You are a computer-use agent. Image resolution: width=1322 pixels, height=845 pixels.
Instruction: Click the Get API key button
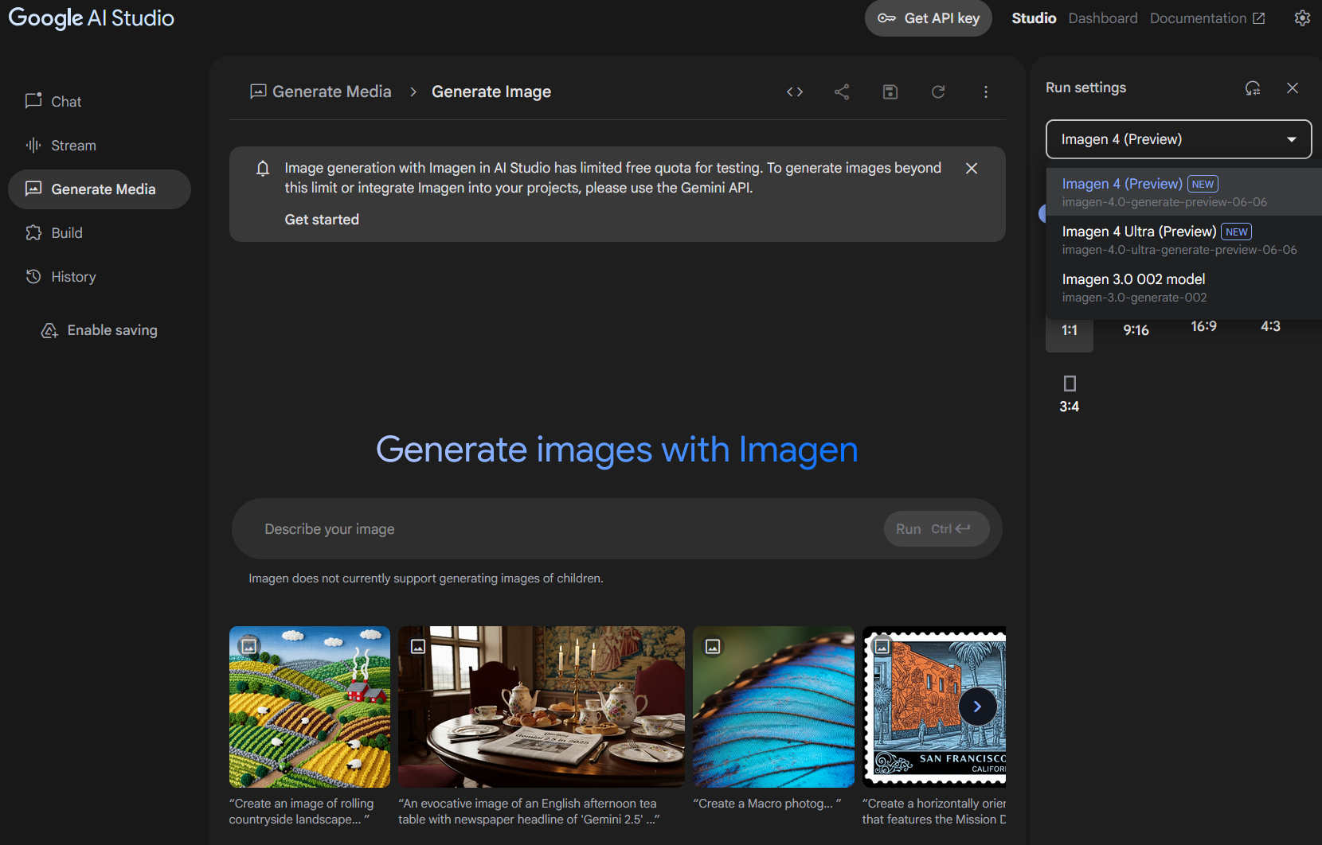pos(928,18)
